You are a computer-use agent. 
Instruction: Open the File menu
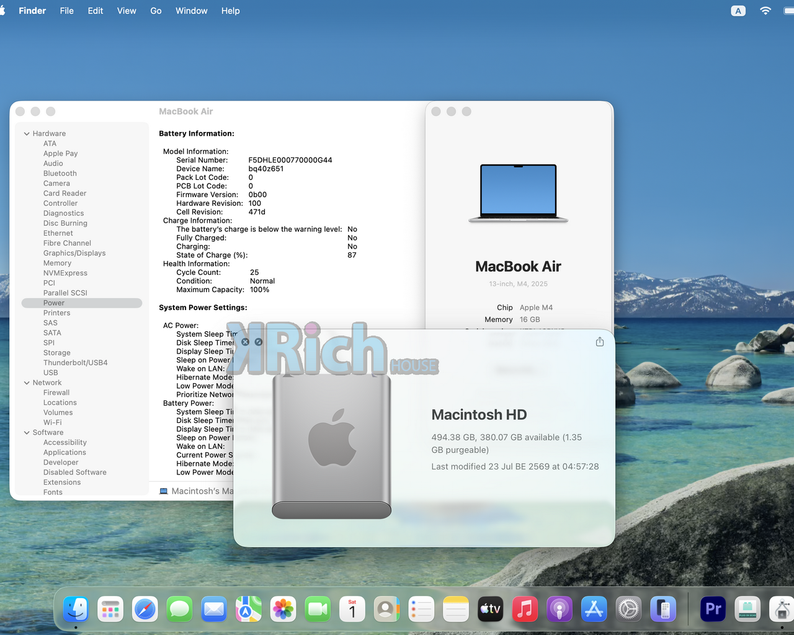[67, 11]
